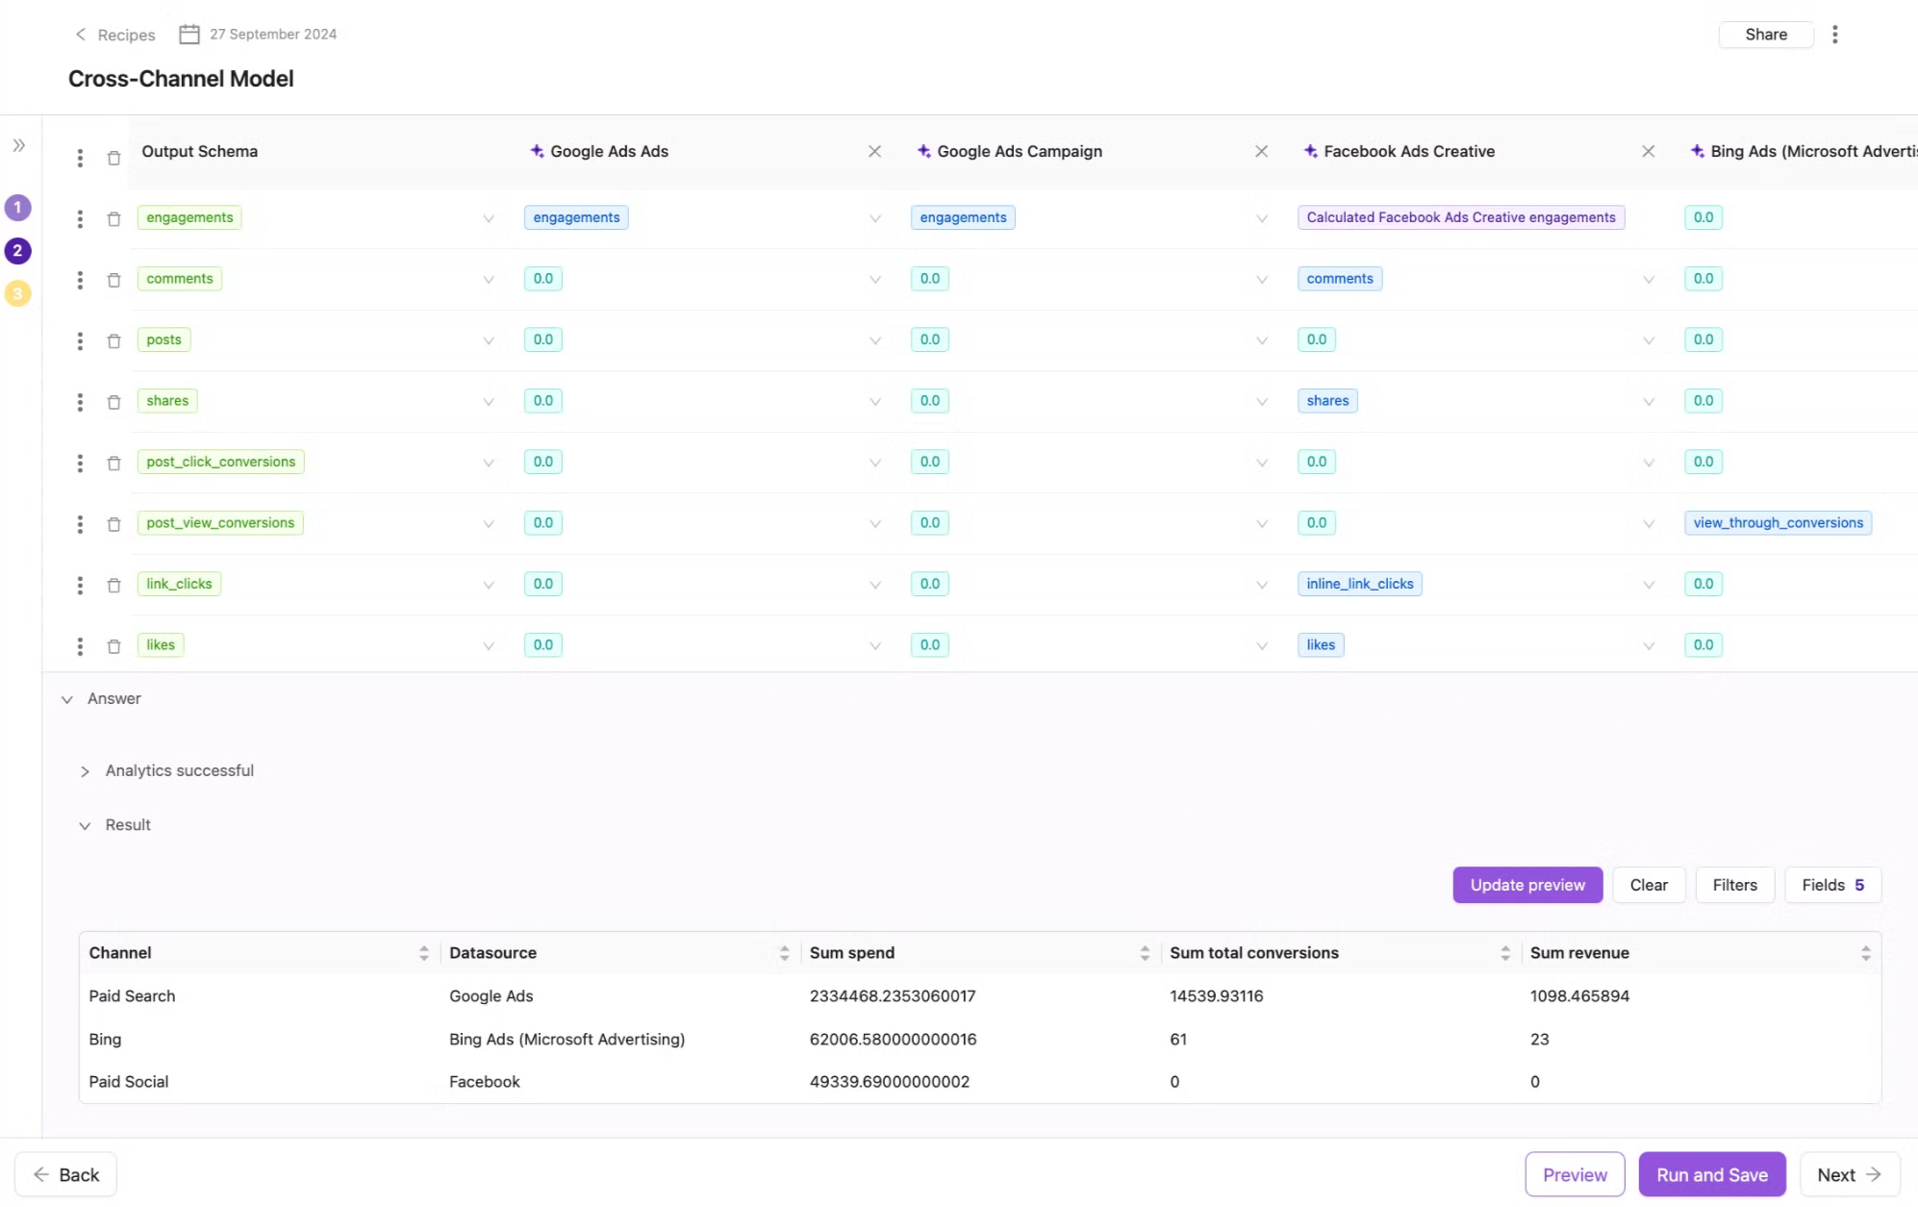This screenshot has width=1918, height=1207.
Task: Open the engagements row kebab menu
Action: [80, 219]
